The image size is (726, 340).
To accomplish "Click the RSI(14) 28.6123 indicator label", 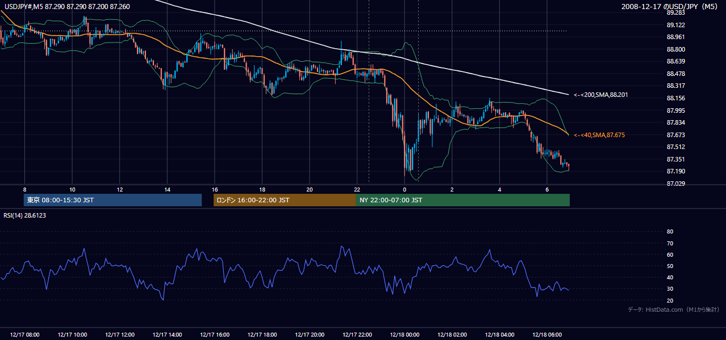I will (25, 215).
